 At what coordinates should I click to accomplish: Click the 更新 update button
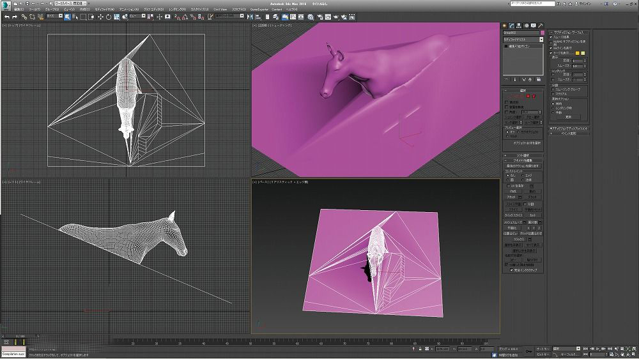click(x=568, y=117)
